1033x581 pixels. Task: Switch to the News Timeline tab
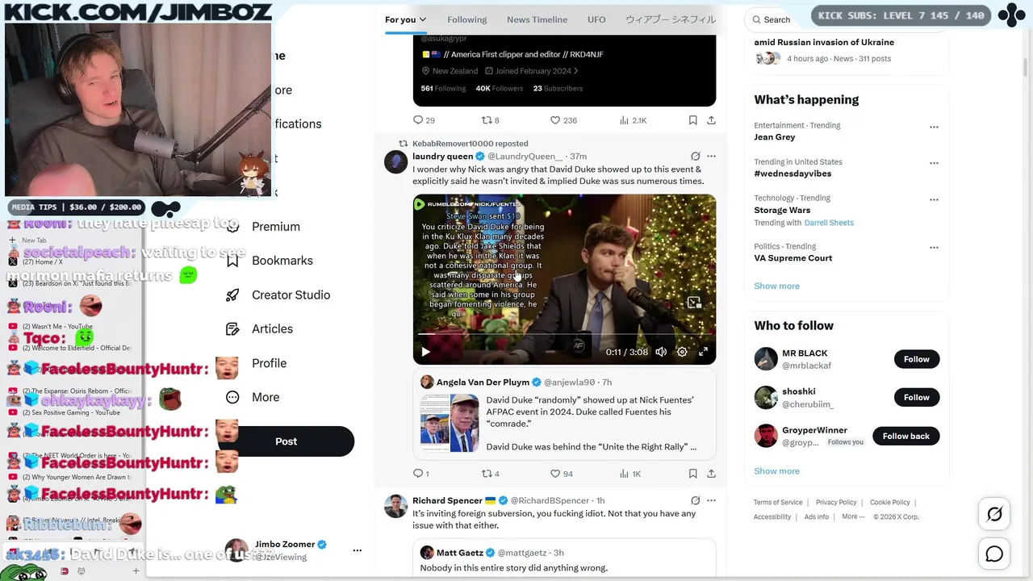pyautogui.click(x=537, y=19)
